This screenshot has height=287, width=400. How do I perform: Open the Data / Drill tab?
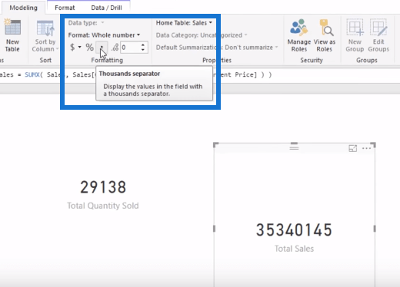pos(106,8)
